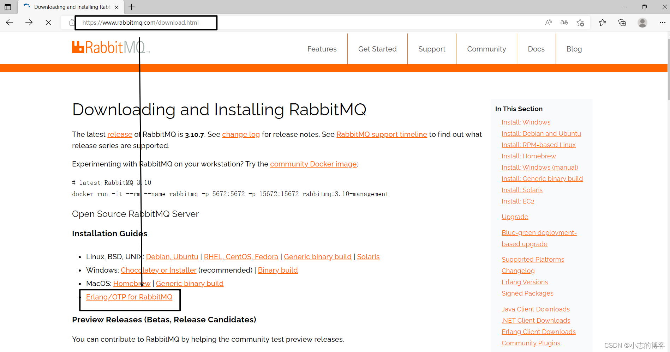Viewport: 670px width, 352px height.
Task: Open RabbitMQ support timeline link
Action: [x=382, y=134]
